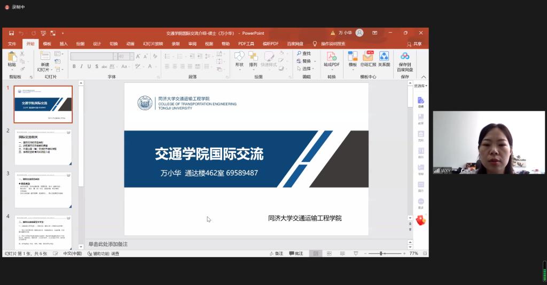
Task: Insert a new slide with 新建幻灯片 icon
Action: [44, 57]
